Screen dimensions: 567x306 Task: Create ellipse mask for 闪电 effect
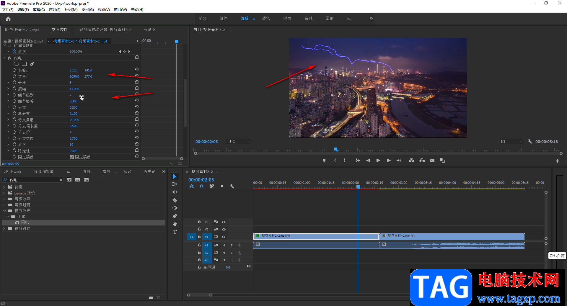[x=16, y=64]
